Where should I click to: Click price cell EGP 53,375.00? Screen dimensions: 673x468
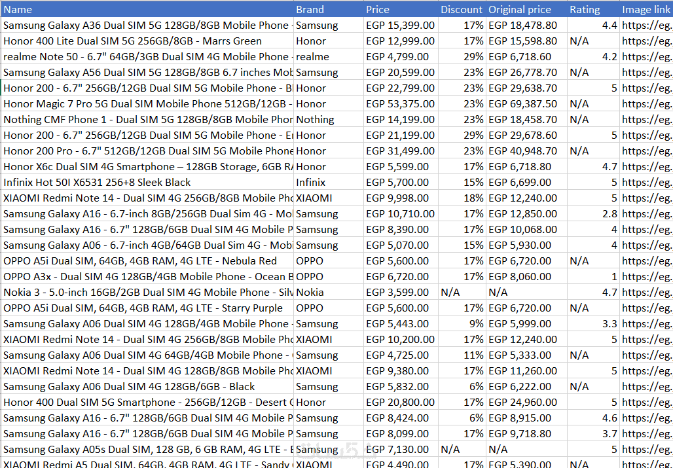pos(401,104)
